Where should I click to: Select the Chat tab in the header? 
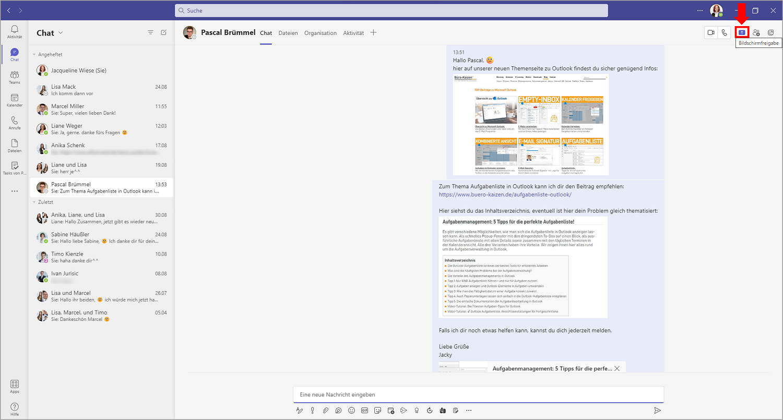pyautogui.click(x=266, y=33)
